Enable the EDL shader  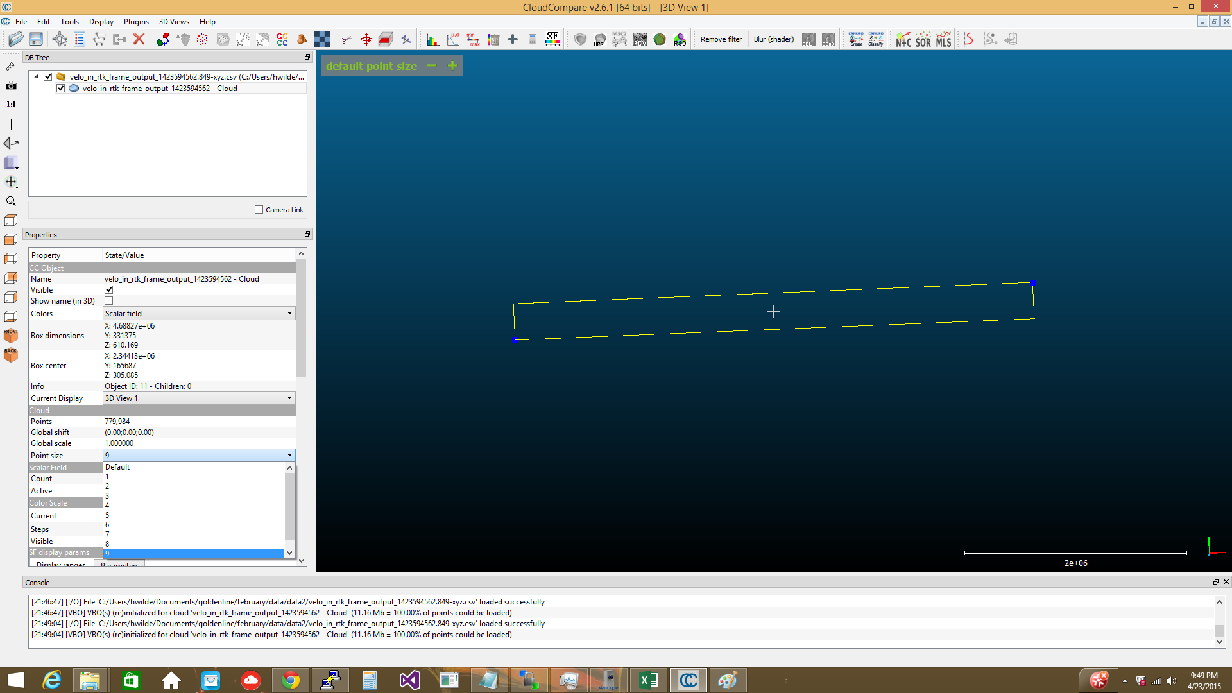809,40
